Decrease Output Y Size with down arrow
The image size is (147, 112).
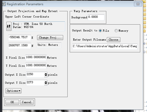click(x=46, y=84)
